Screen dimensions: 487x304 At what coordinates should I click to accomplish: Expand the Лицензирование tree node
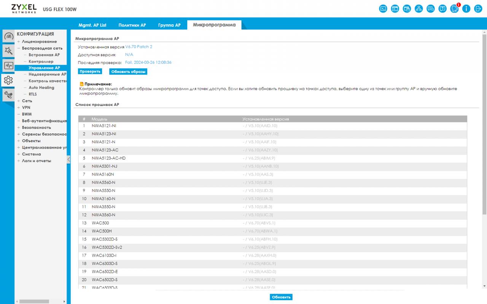pyautogui.click(x=19, y=42)
